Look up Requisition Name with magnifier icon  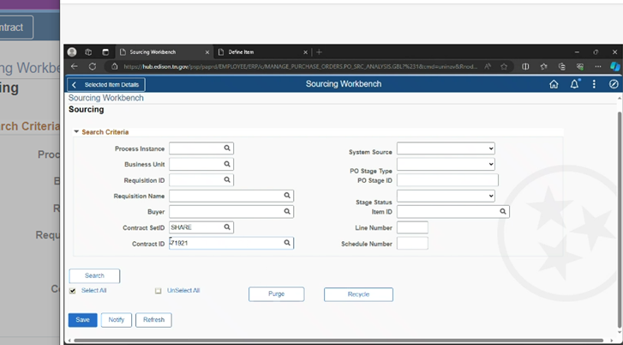pos(287,196)
